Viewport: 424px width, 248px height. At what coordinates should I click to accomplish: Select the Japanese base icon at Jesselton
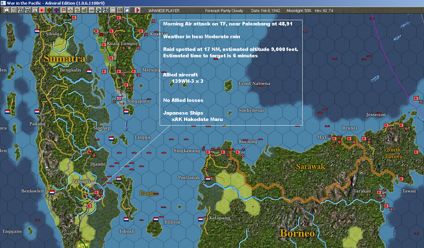(386, 125)
